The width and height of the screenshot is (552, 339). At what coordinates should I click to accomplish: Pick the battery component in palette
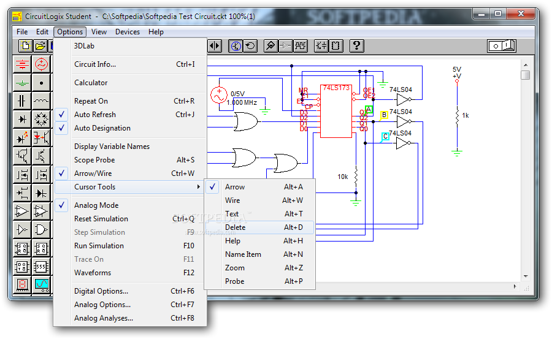pyautogui.click(x=22, y=64)
